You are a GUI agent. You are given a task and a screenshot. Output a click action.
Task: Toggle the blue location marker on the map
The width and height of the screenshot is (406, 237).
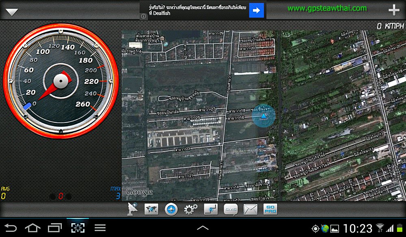[x=264, y=117]
